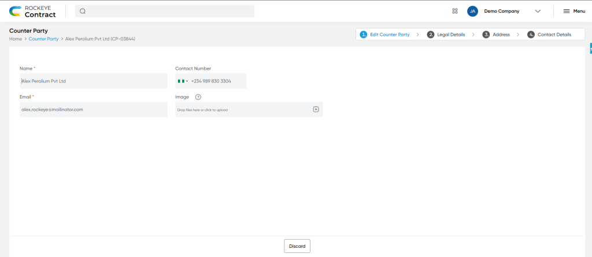Focus the top search bar
The image size is (592, 257).
click(x=165, y=12)
